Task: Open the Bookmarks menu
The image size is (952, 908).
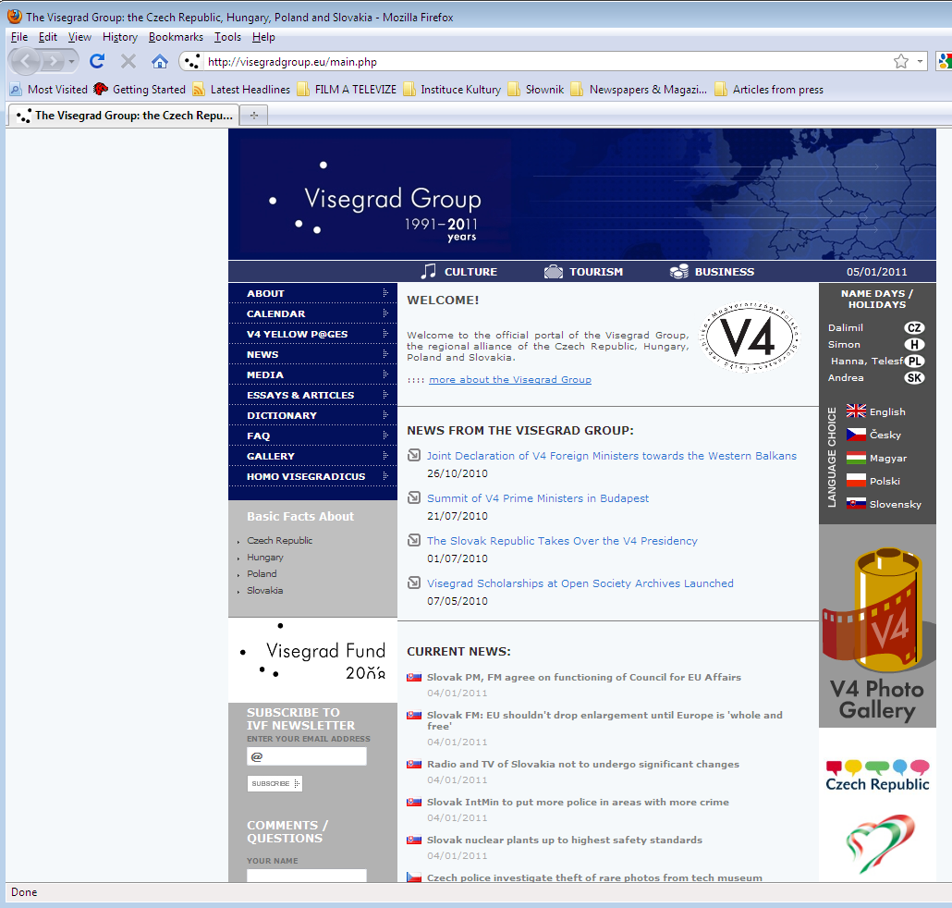Action: 176,37
